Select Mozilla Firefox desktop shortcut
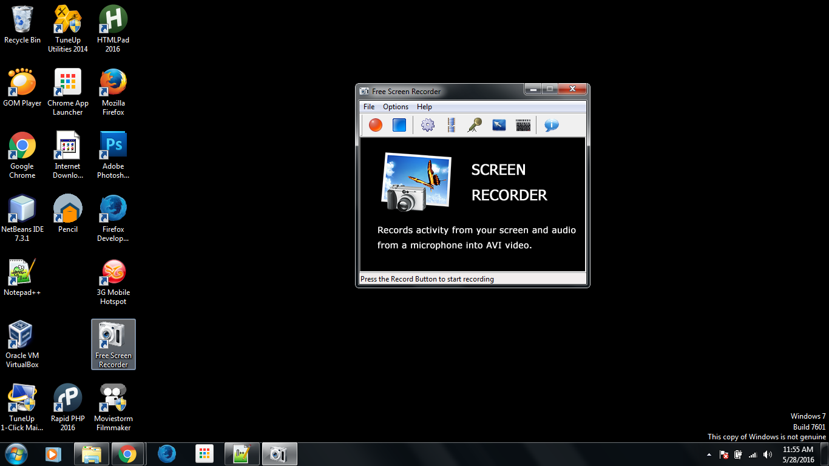Screen dimensions: 829x466 coord(113,92)
